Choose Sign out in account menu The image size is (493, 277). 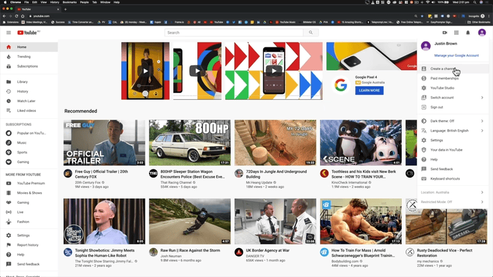click(x=436, y=107)
